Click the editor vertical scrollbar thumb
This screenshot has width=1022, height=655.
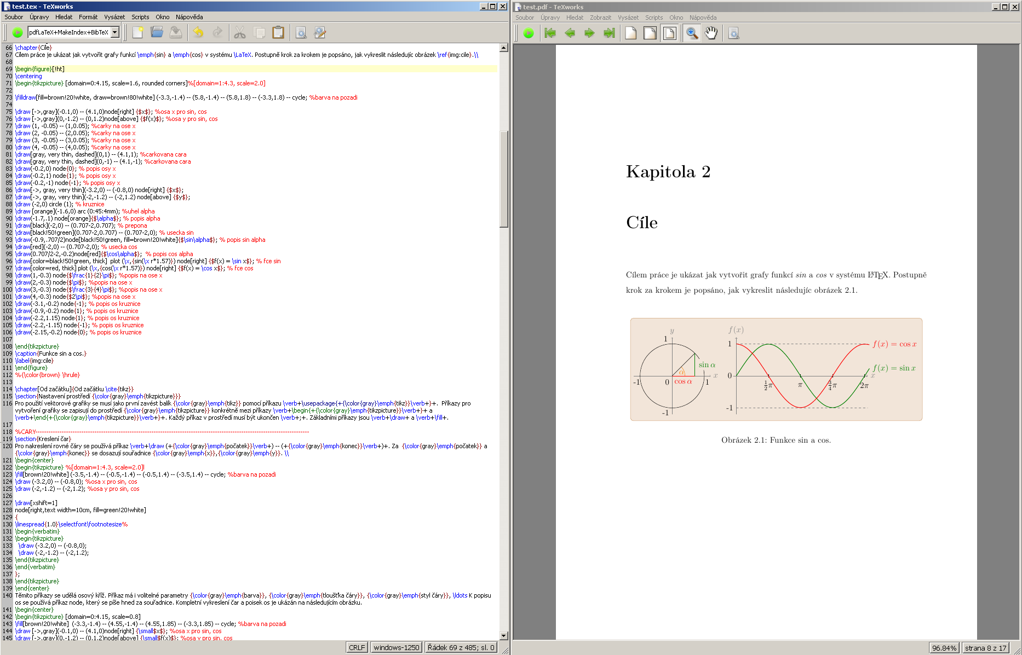click(504, 178)
